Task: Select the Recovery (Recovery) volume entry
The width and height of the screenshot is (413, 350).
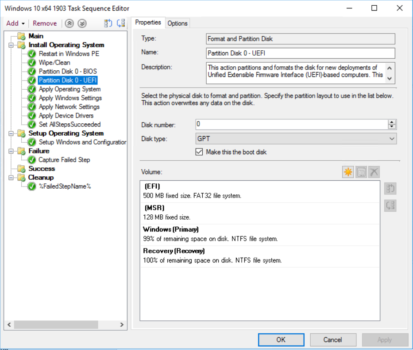Action: [260, 256]
